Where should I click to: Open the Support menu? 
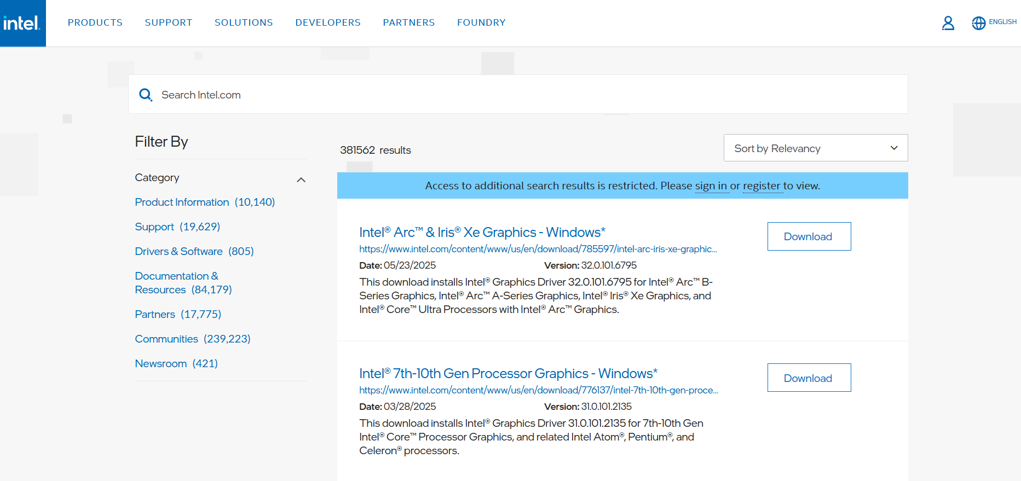[169, 22]
